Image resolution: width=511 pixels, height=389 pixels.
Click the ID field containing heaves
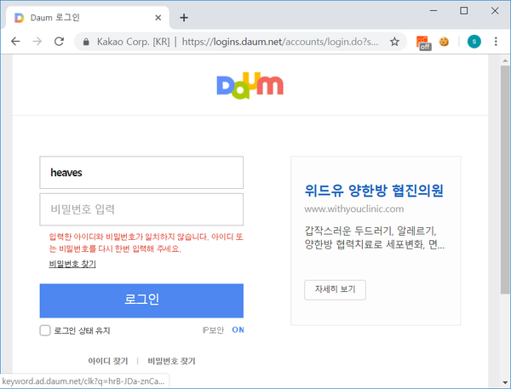click(141, 172)
